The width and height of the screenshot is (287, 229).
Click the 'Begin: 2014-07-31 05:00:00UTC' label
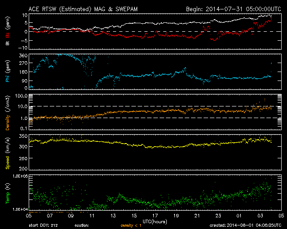tap(234, 9)
